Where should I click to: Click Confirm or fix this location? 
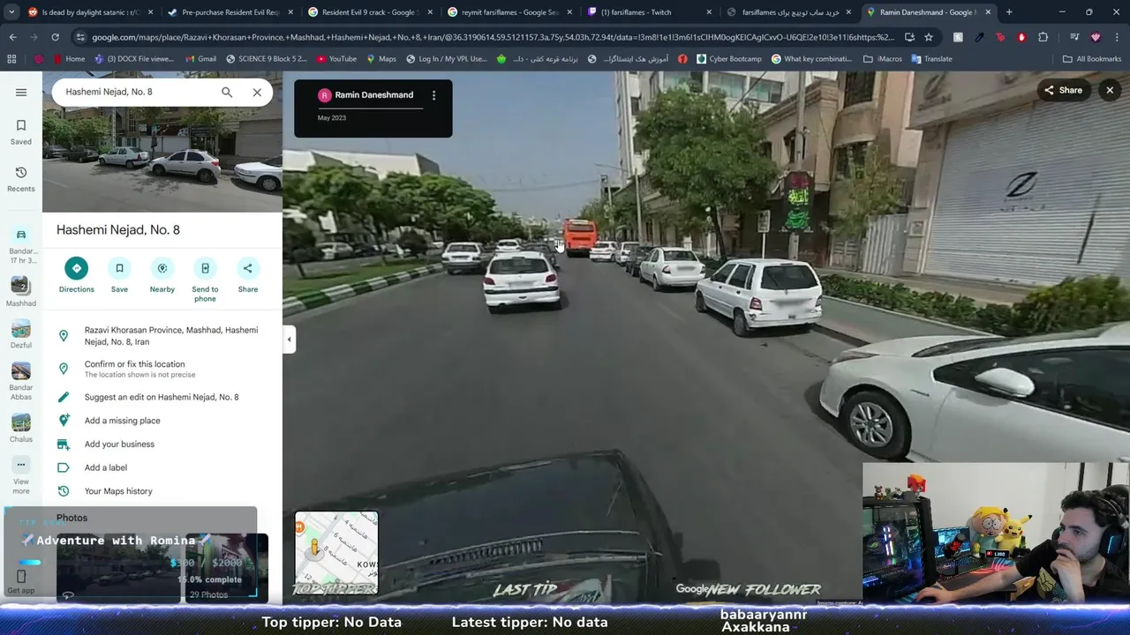coord(162,369)
